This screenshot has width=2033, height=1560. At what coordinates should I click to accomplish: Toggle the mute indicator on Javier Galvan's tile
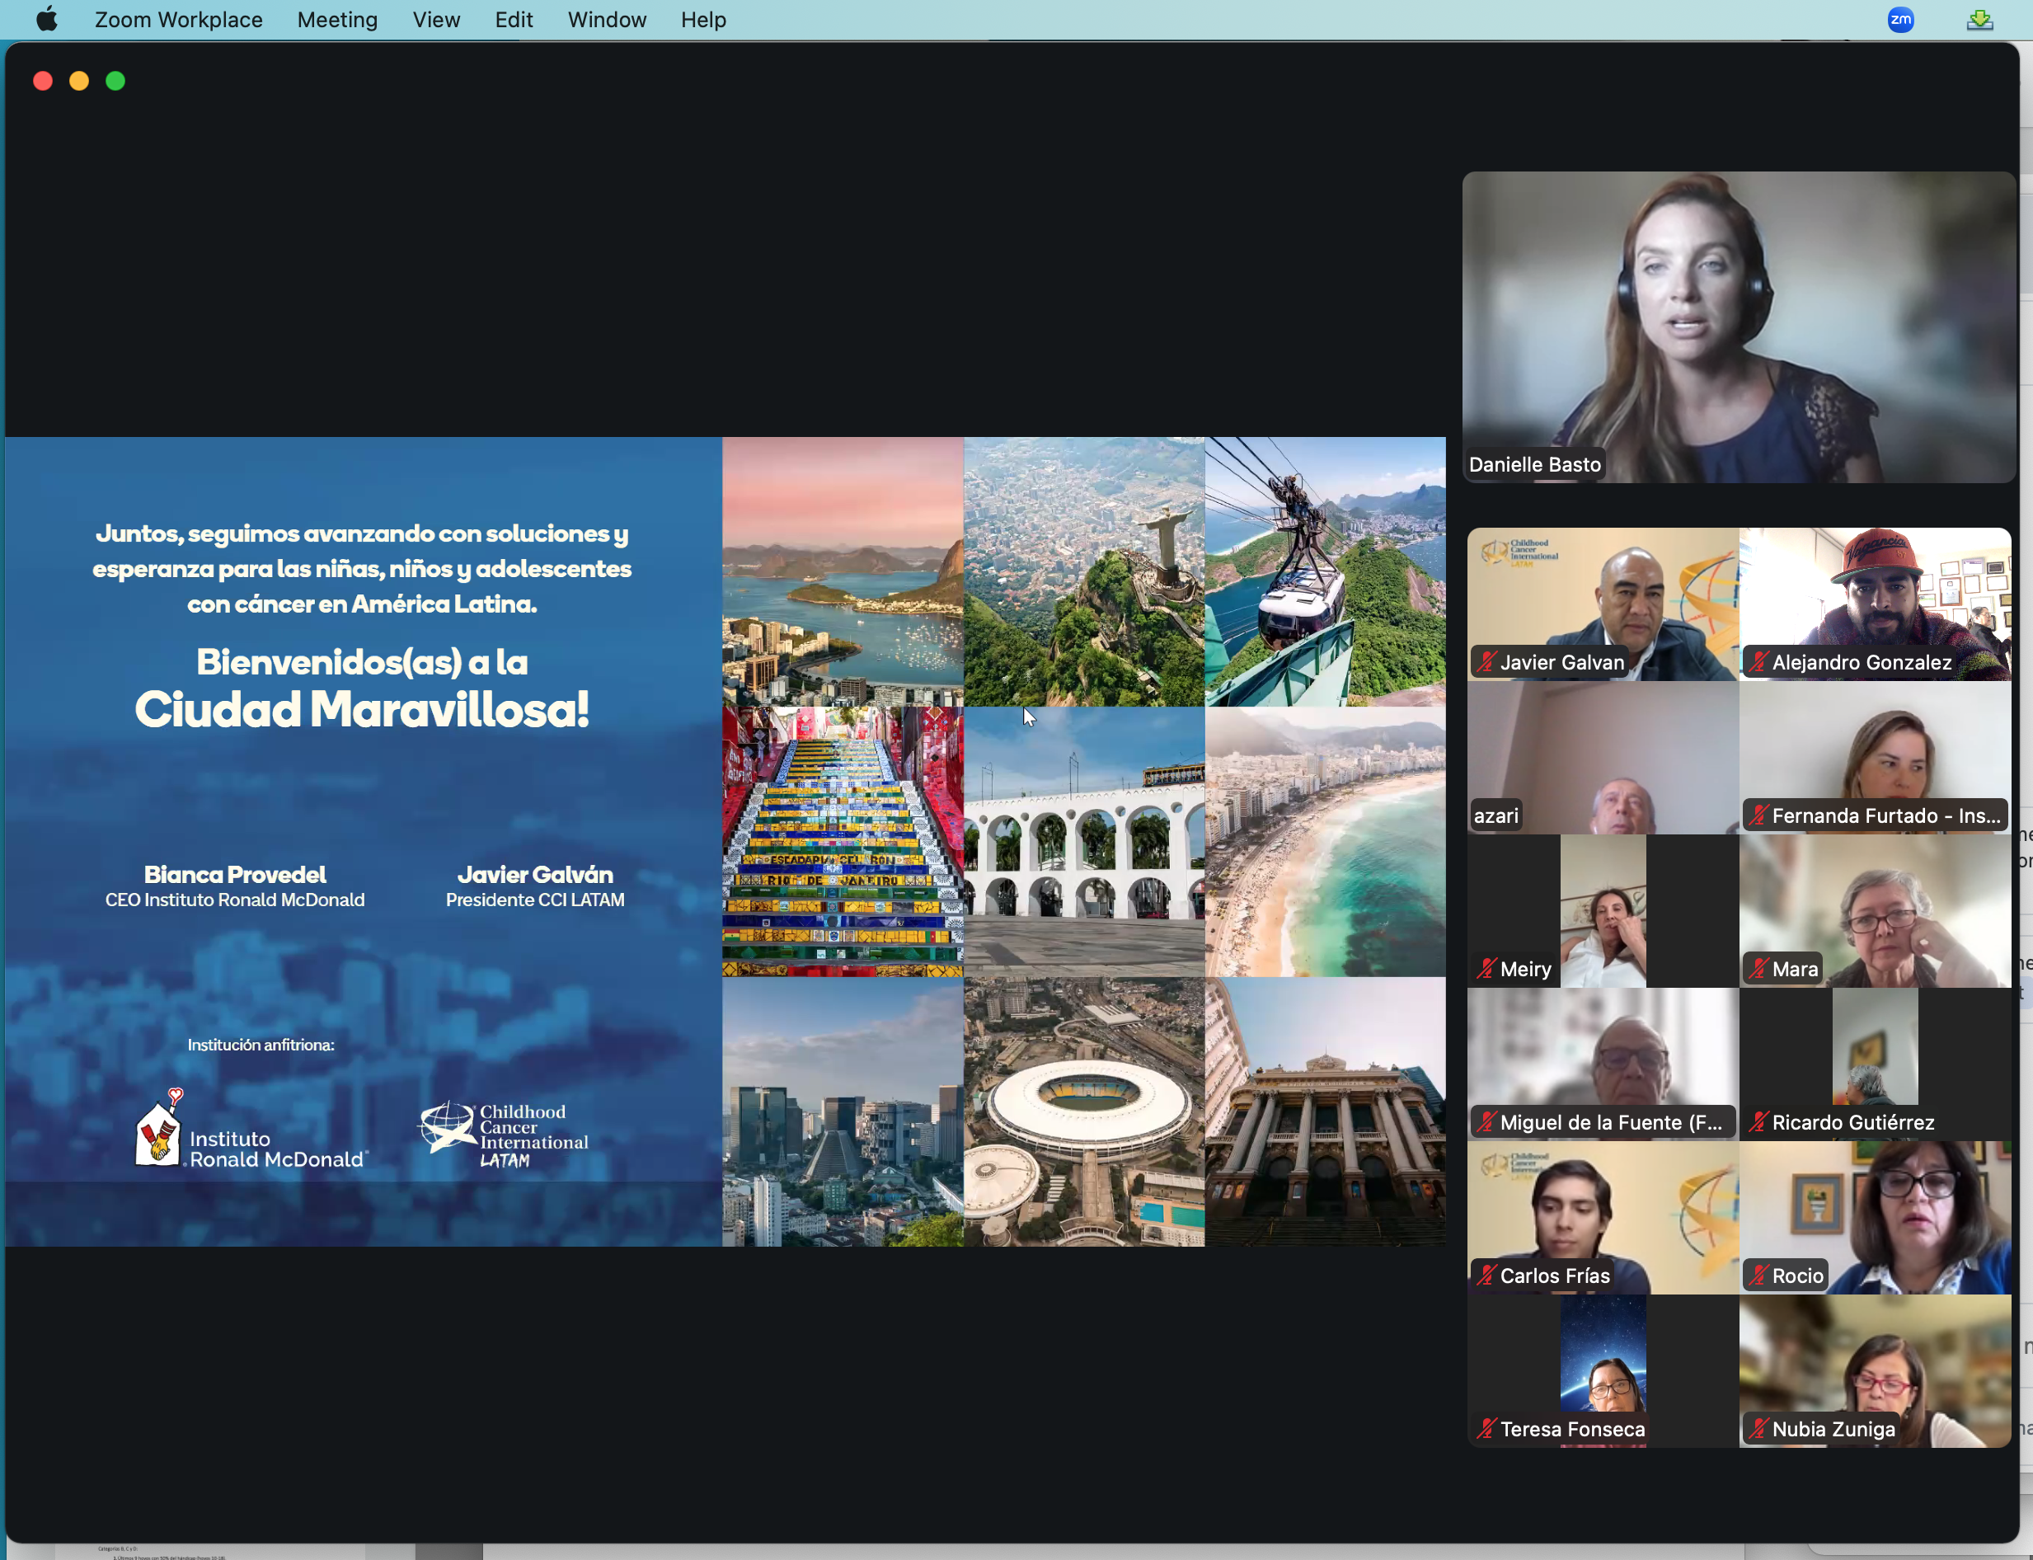point(1488,661)
